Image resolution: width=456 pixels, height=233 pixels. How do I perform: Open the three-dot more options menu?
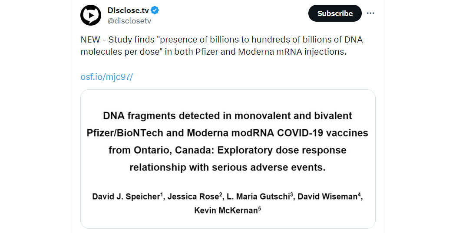click(370, 13)
